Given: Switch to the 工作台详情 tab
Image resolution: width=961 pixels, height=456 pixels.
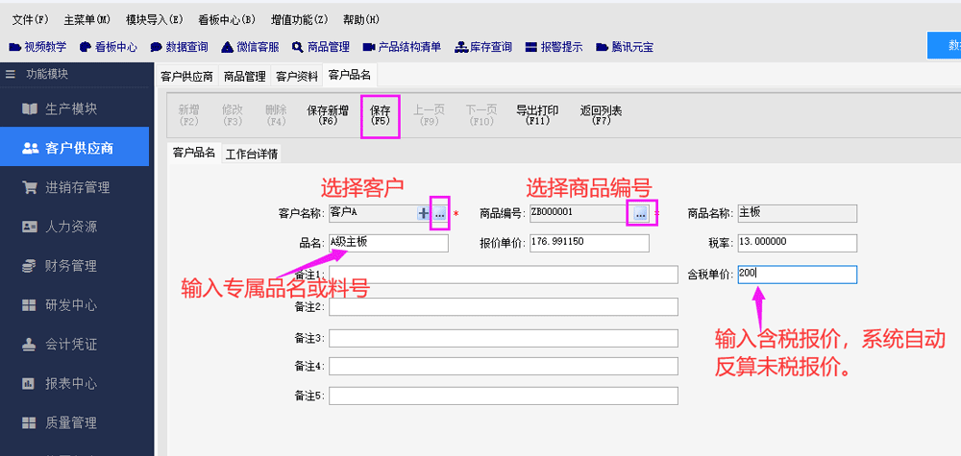Looking at the screenshot, I should coord(252,154).
